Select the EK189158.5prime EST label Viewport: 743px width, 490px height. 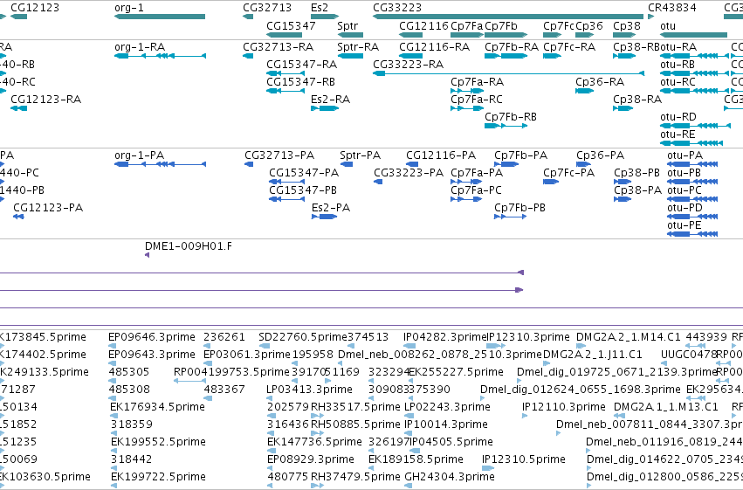[x=416, y=459]
